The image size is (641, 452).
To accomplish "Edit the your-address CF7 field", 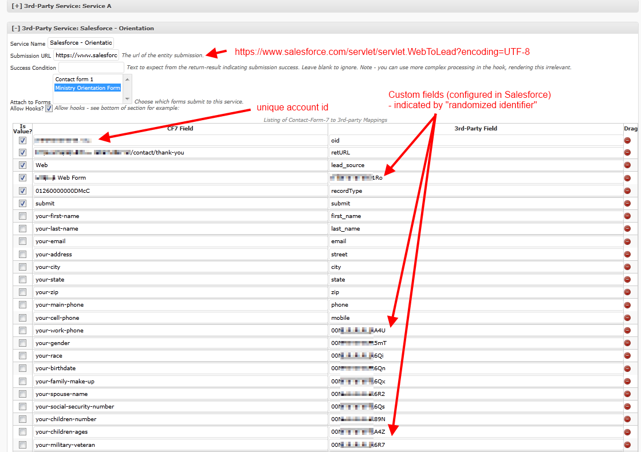I will [180, 255].
